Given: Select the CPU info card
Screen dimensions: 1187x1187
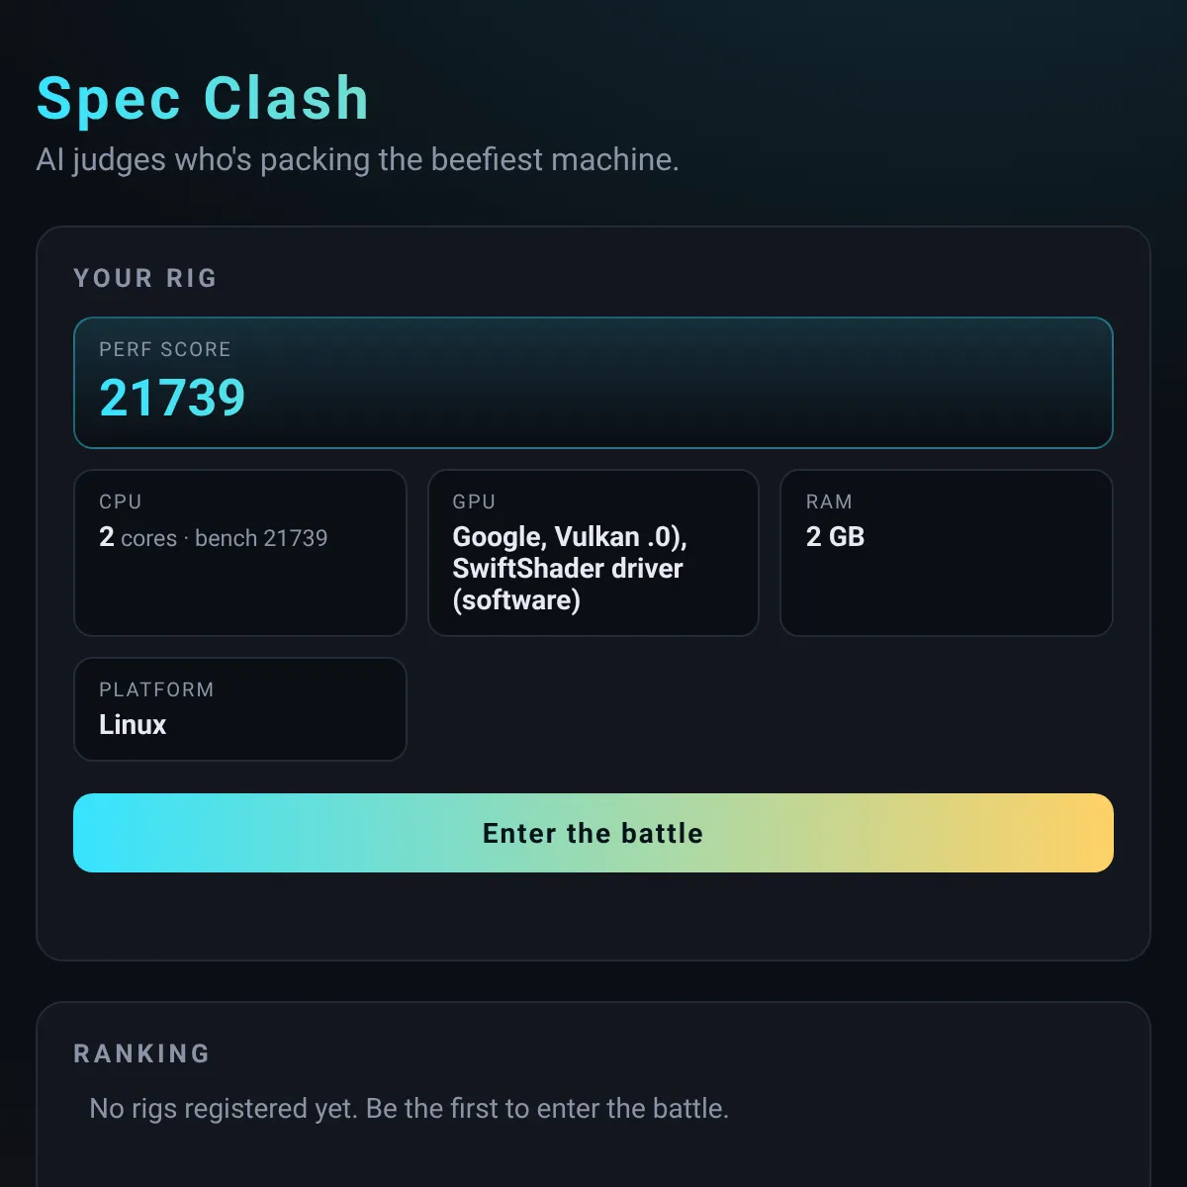Looking at the screenshot, I should pos(240,553).
